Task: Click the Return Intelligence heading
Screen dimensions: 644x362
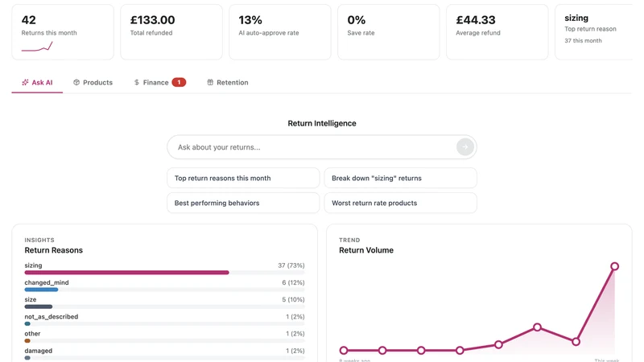Action: point(322,123)
